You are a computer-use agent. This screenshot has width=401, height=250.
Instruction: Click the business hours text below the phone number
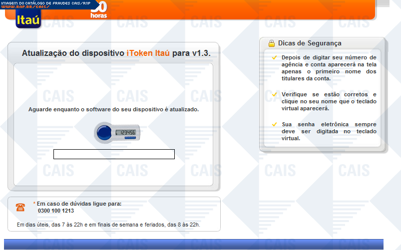108,225
